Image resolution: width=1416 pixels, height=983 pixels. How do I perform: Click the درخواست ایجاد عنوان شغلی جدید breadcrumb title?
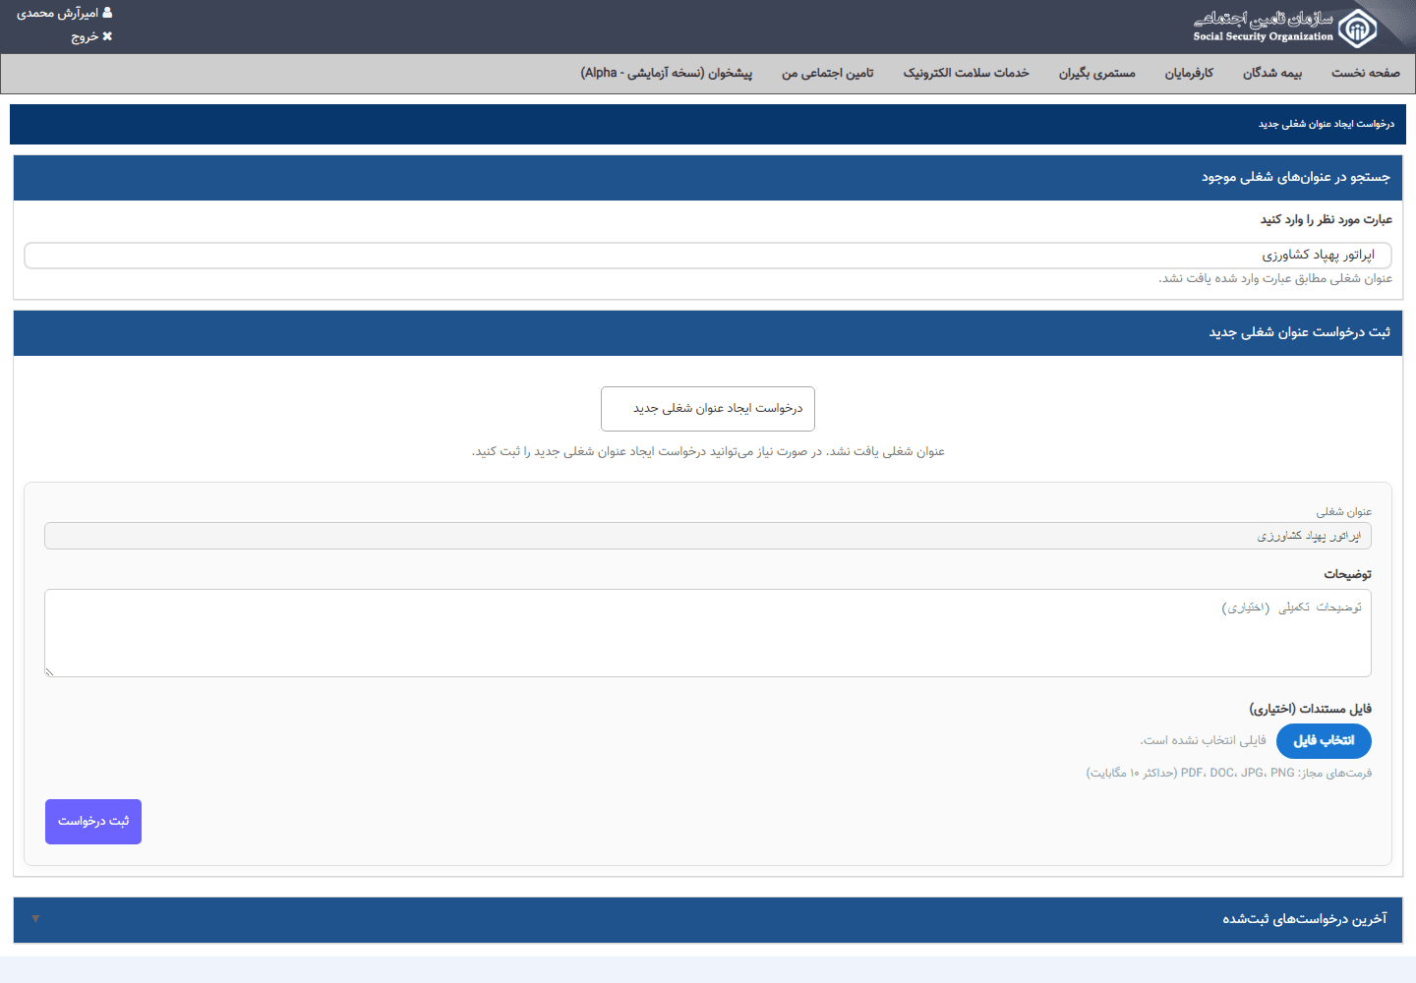click(x=1327, y=124)
